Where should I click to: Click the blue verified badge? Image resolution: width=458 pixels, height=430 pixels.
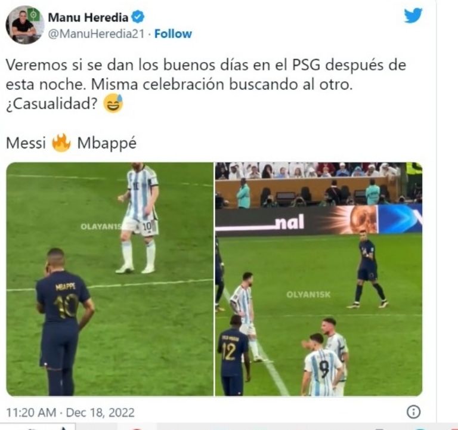coord(138,17)
